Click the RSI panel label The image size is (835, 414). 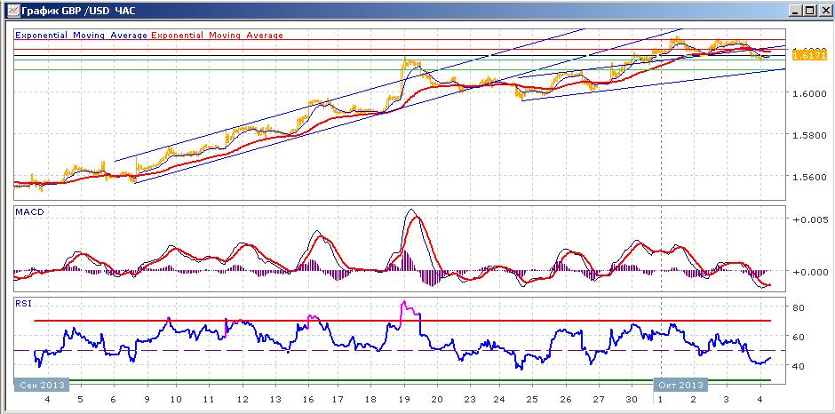(23, 304)
